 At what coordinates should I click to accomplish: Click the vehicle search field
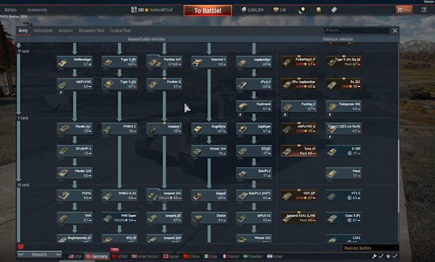coord(356,30)
